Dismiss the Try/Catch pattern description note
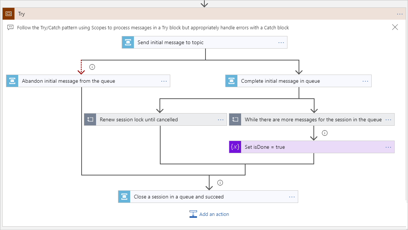Viewport: 408px width, 230px height. [x=395, y=27]
